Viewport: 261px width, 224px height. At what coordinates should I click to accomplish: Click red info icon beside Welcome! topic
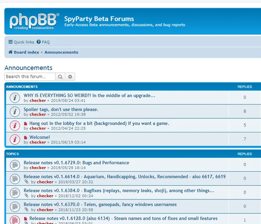coord(15,139)
